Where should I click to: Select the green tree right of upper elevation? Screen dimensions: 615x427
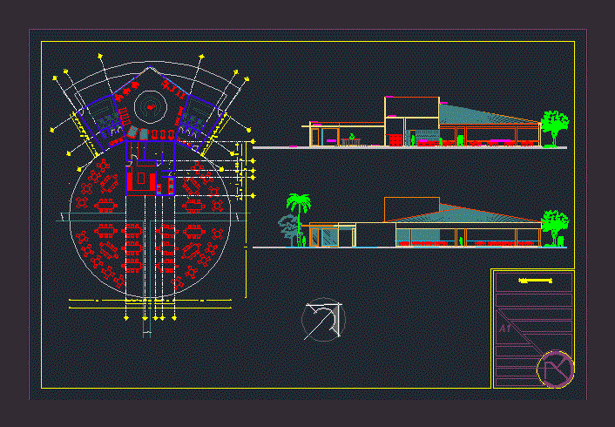pyautogui.click(x=553, y=126)
